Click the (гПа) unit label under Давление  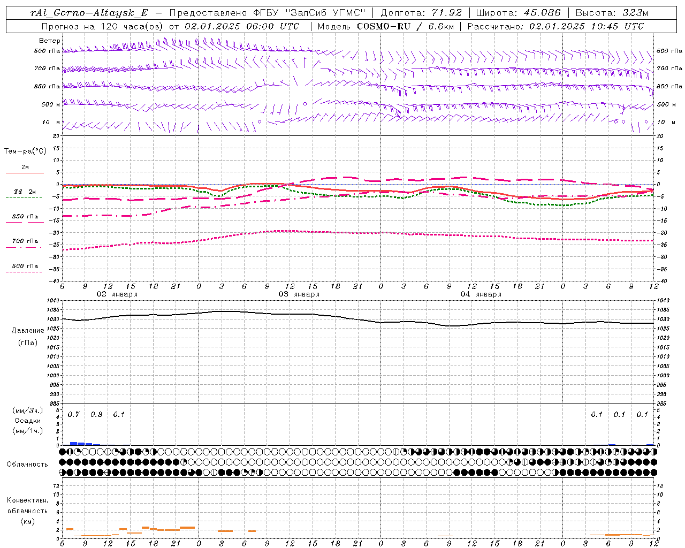(28, 342)
